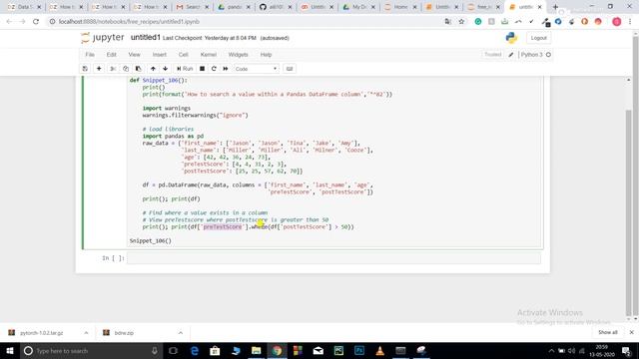This screenshot has width=639, height=359.
Task: Open the pytorch-1.0.2.tar.gz downloaded file
Action: (42, 333)
